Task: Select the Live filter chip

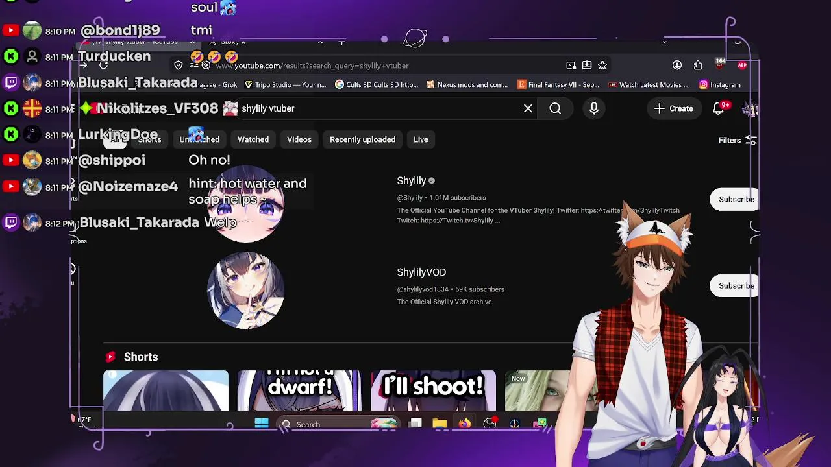Action: click(421, 139)
